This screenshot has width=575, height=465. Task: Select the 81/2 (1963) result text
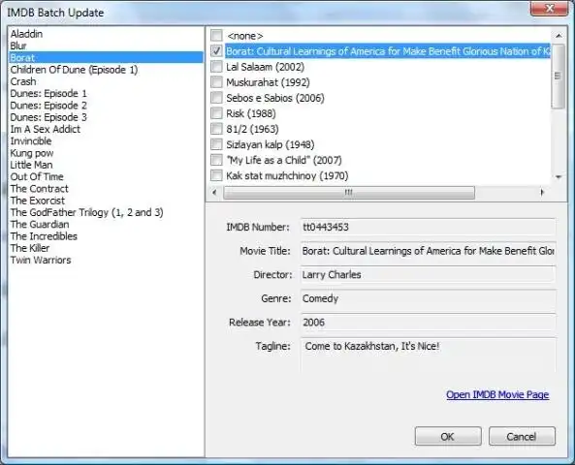pyautogui.click(x=252, y=129)
